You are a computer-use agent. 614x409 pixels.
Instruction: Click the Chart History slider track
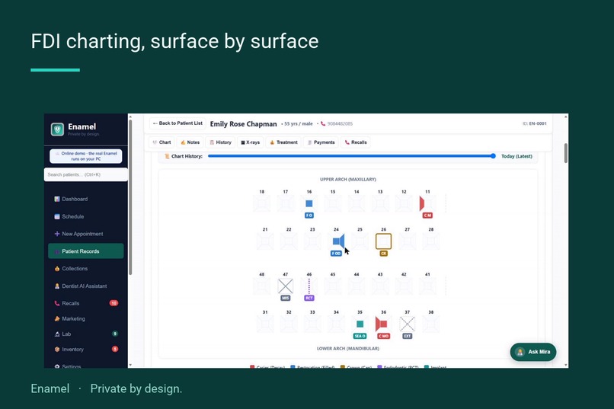(x=350, y=156)
